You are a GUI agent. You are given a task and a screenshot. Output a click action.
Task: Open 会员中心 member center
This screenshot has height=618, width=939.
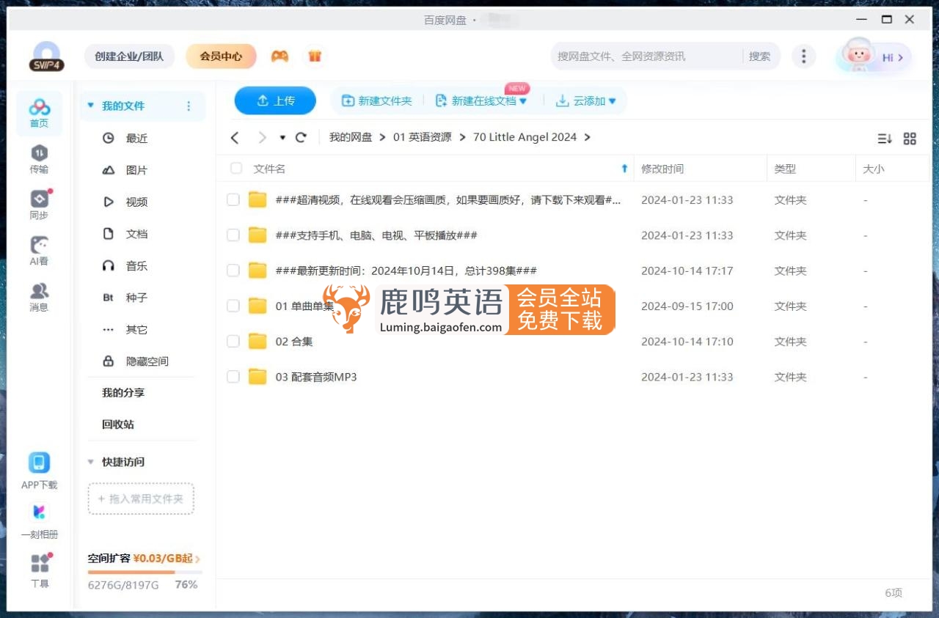221,56
